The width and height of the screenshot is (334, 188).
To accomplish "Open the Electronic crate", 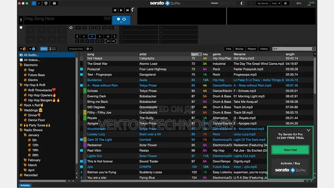I will pyautogui.click(x=31, y=65).
